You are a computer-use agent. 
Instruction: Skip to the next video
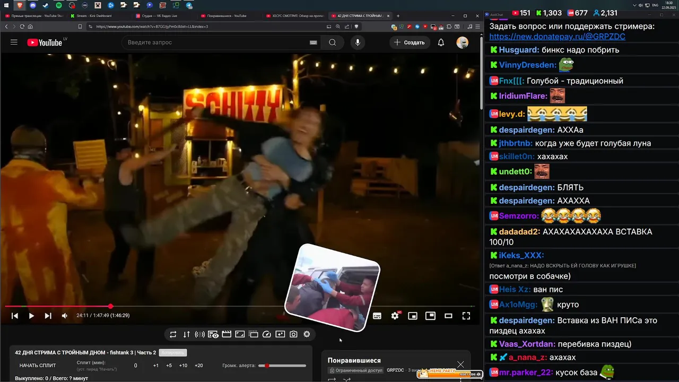[x=48, y=316]
